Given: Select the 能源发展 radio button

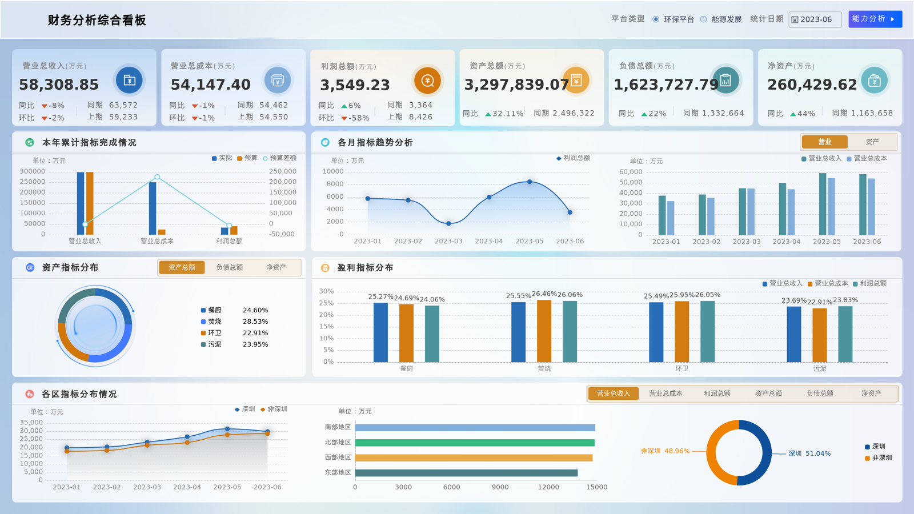Looking at the screenshot, I should (x=704, y=19).
